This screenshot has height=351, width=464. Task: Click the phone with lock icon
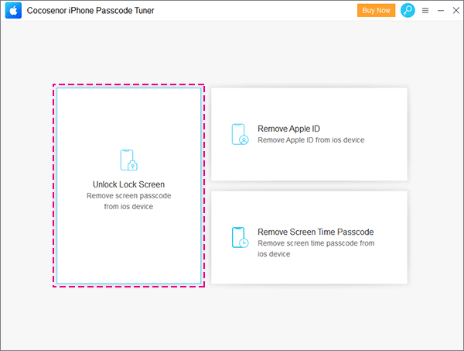pos(128,160)
